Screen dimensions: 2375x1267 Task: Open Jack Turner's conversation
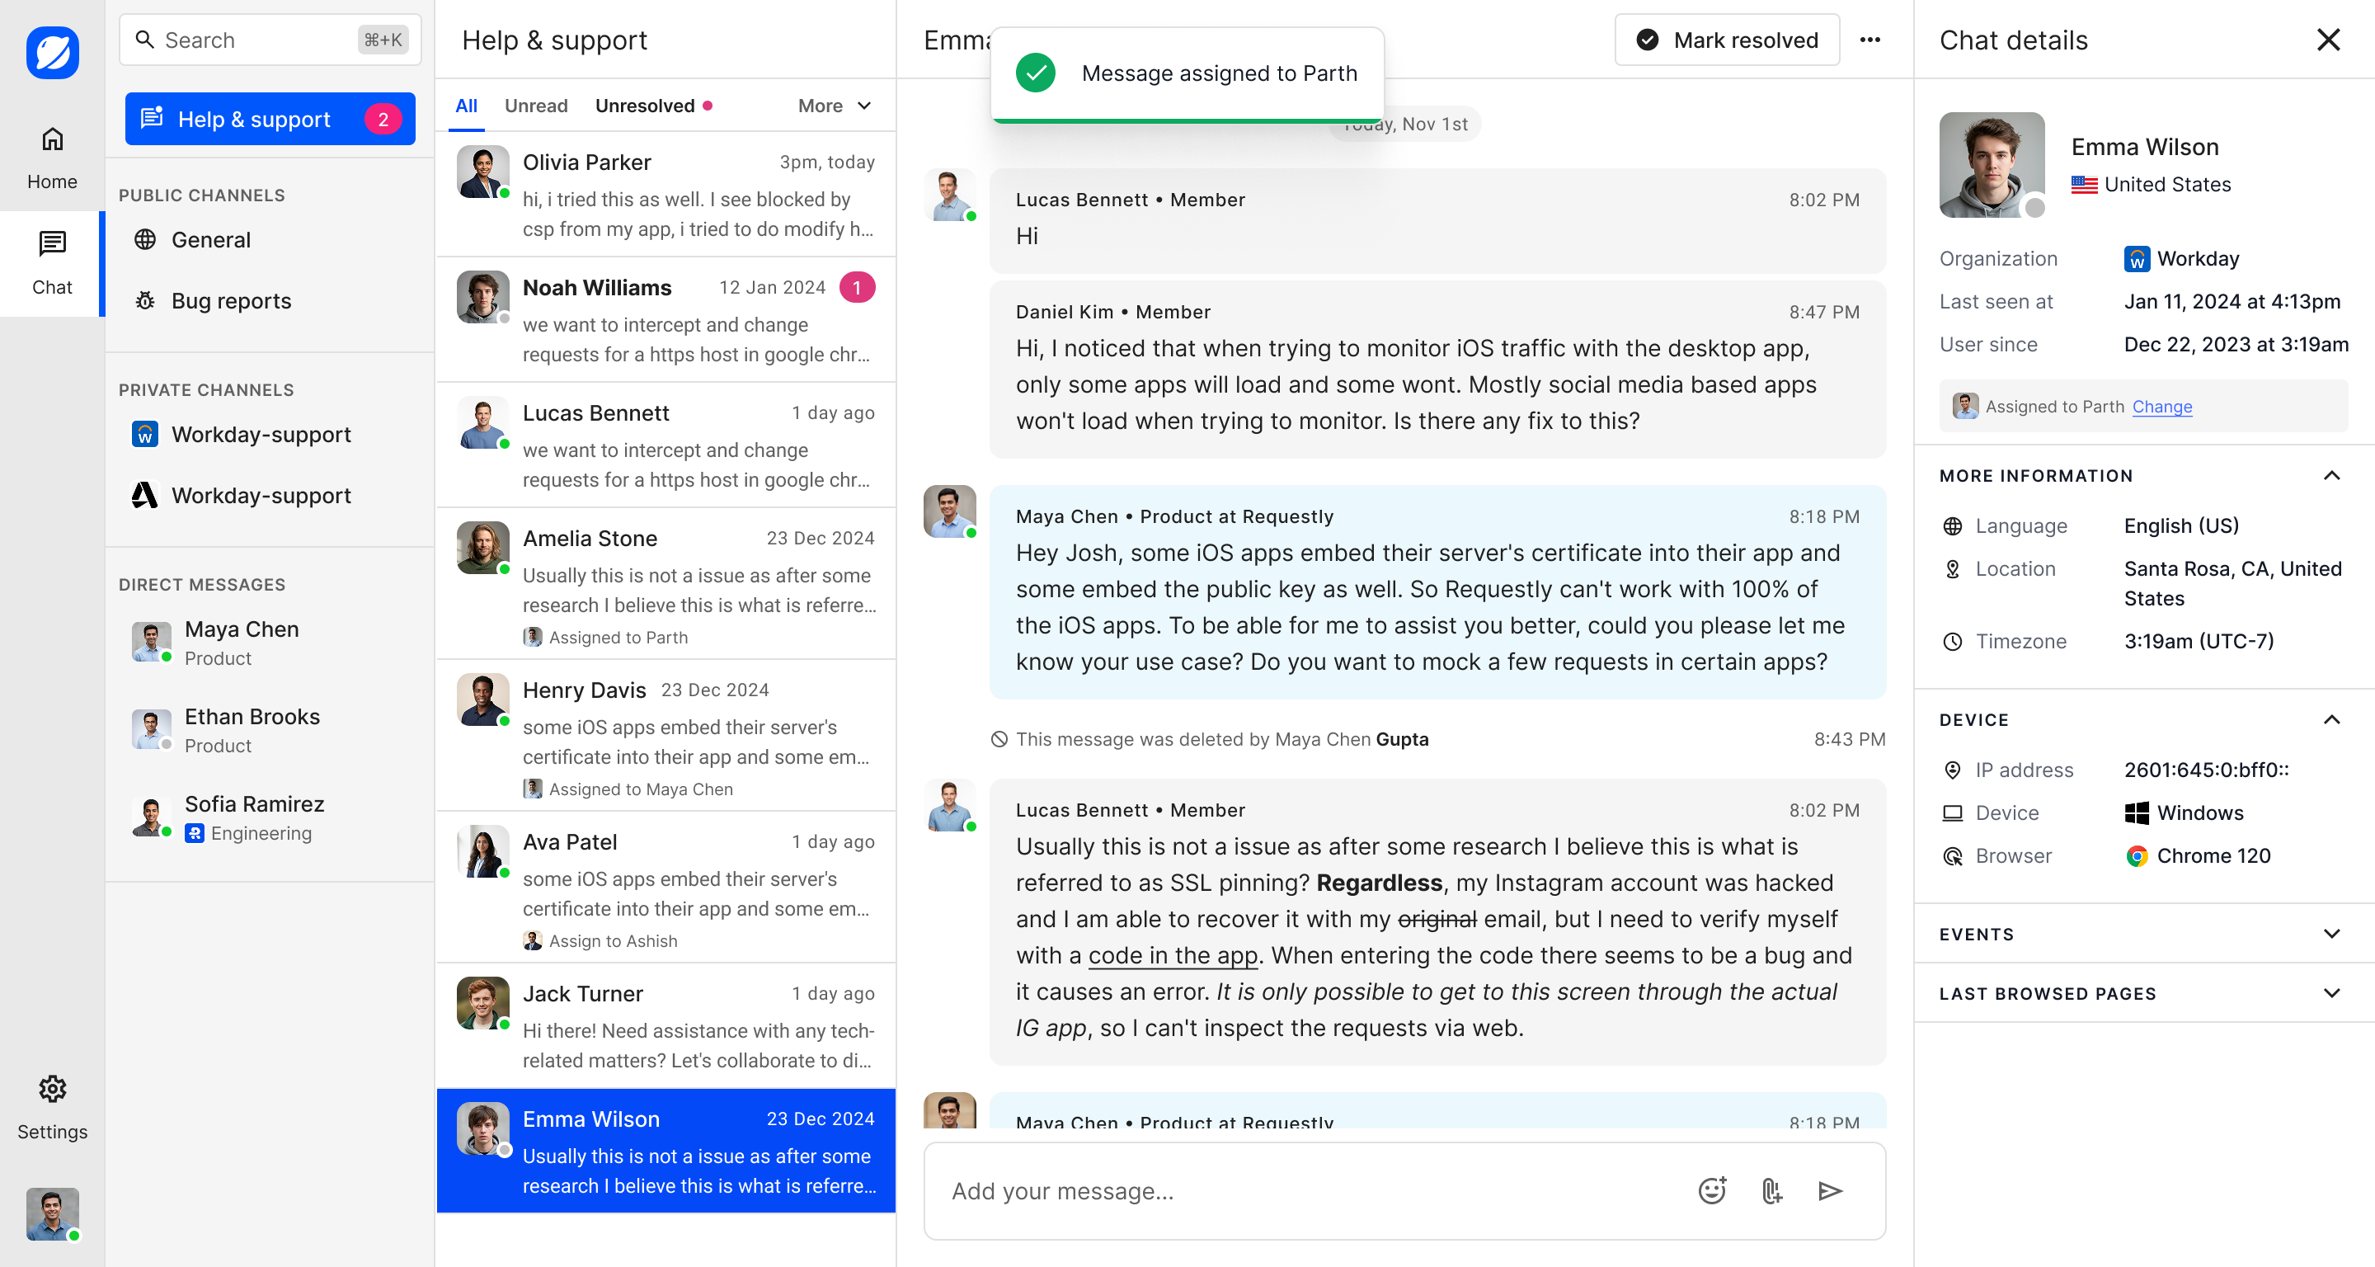click(x=665, y=1026)
